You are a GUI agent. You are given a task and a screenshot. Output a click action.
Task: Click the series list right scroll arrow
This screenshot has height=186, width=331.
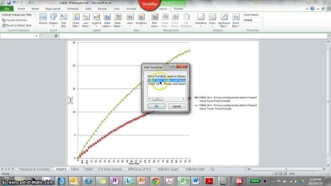pyautogui.click(x=184, y=99)
